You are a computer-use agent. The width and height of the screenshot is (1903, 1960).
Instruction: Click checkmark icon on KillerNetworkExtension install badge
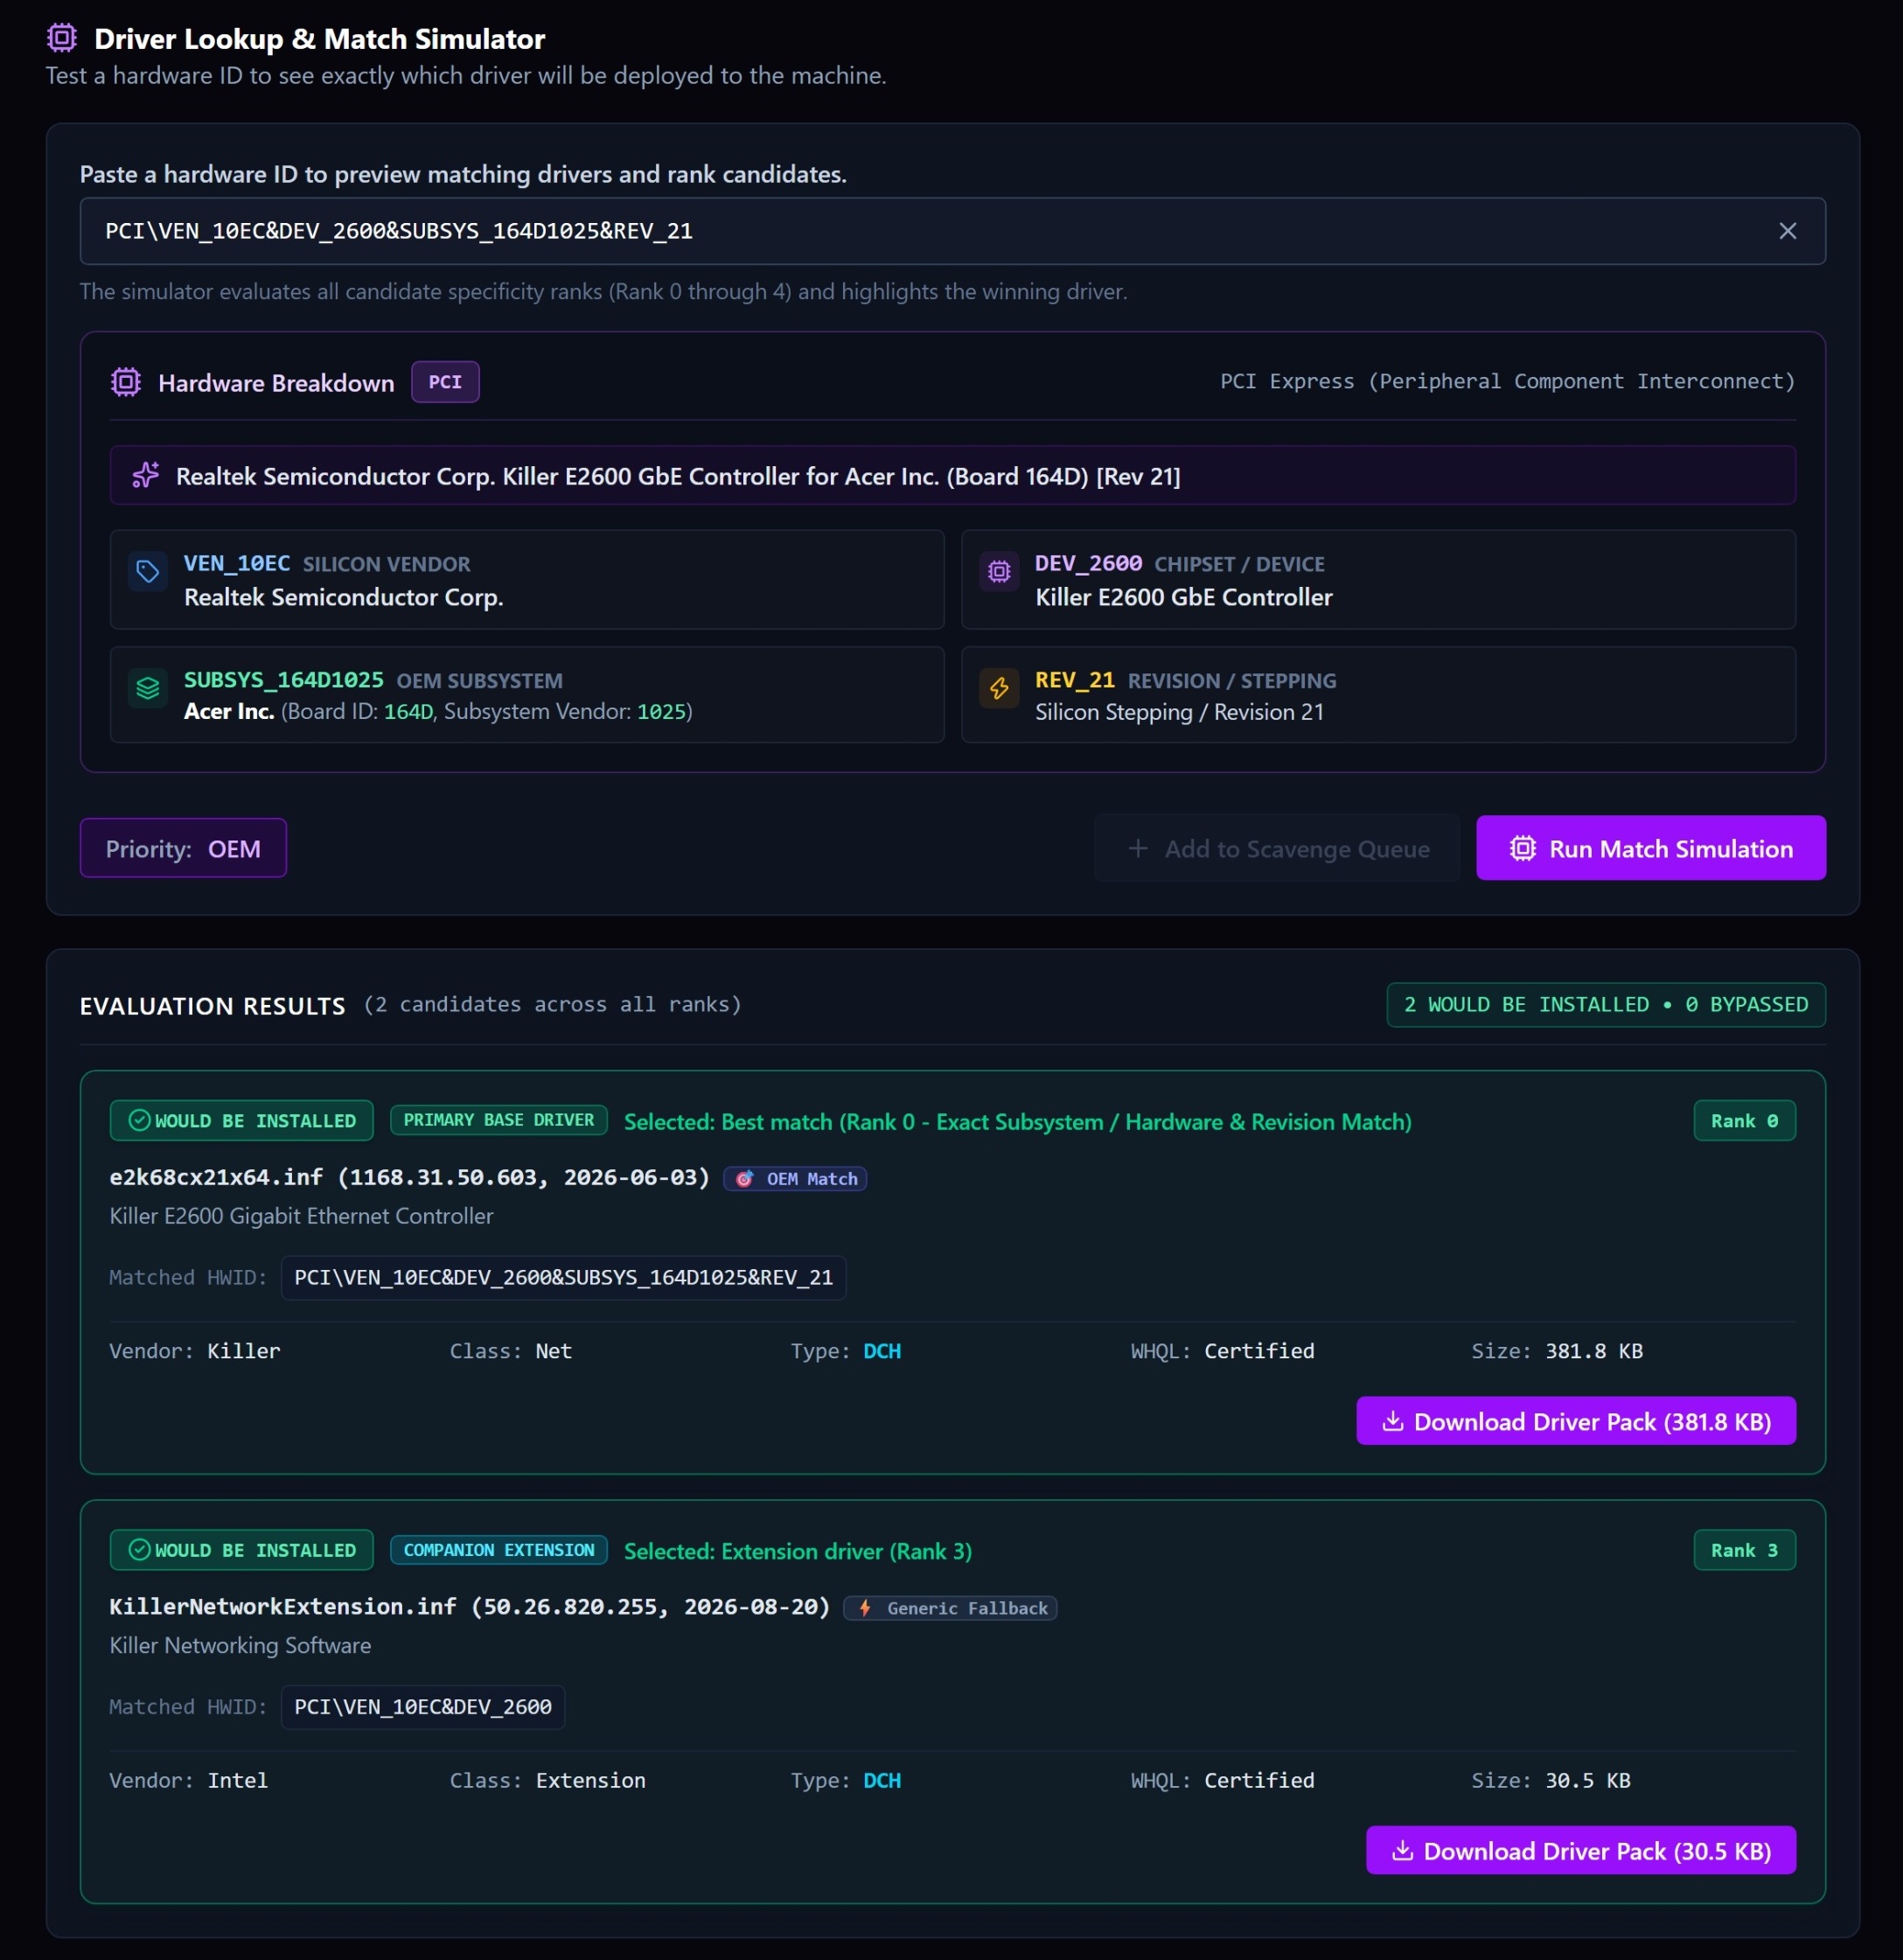point(140,1549)
